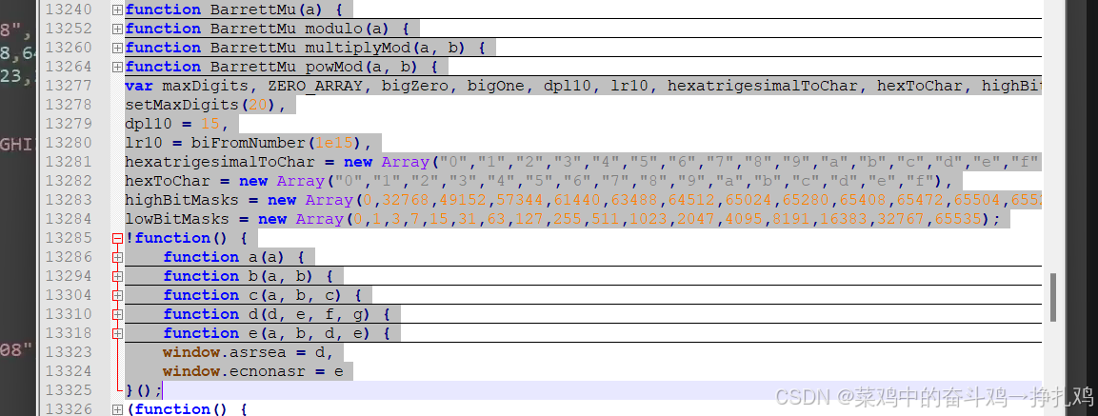Click the hexatrigesimalToChar assignment line
This screenshot has height=416, width=1098.
(584, 162)
